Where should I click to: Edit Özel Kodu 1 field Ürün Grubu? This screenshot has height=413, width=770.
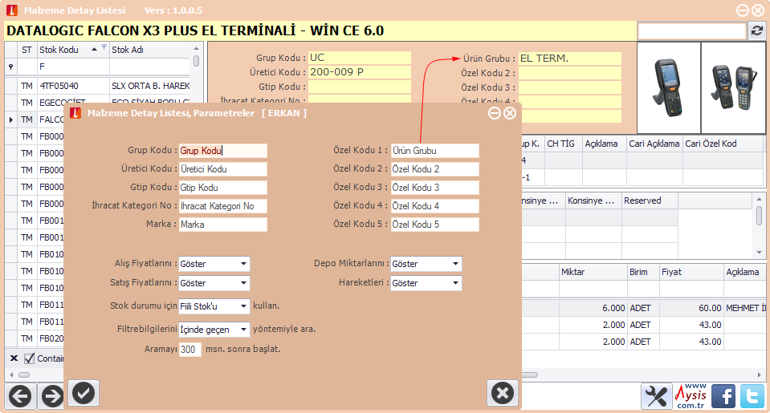[435, 151]
